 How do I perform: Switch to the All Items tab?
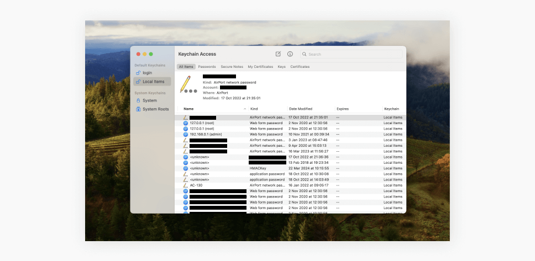186,67
